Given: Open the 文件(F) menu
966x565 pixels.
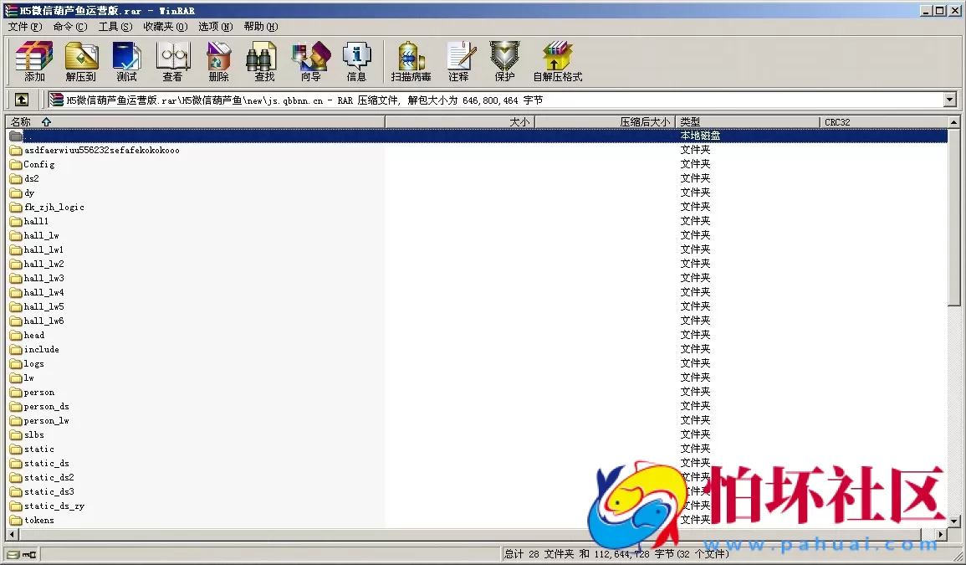Looking at the screenshot, I should tap(24, 27).
